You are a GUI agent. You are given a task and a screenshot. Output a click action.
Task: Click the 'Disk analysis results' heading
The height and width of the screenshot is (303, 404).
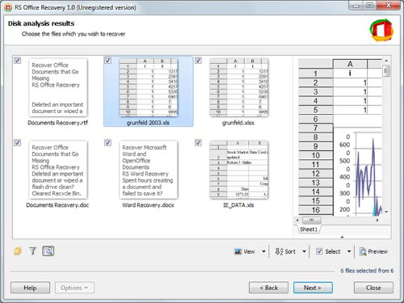41,24
